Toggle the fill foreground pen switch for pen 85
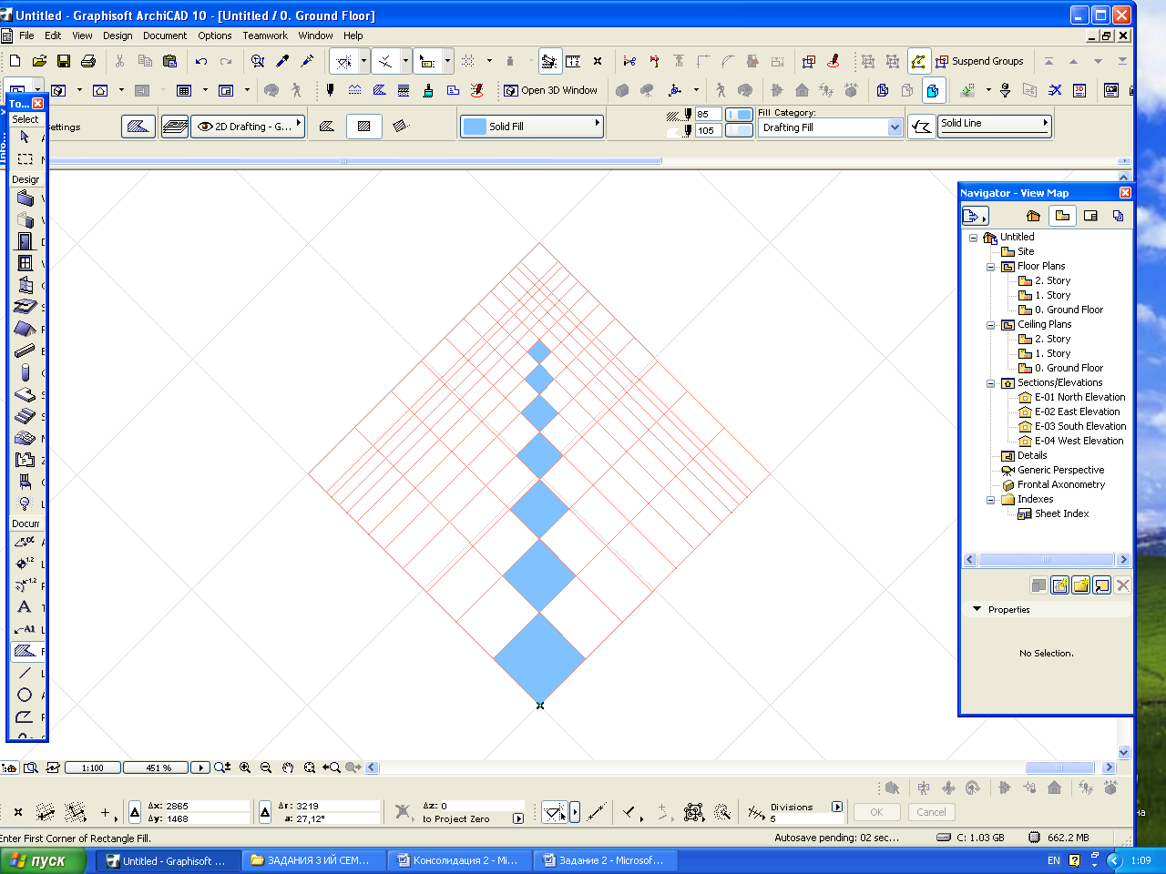Image resolution: width=1166 pixels, height=874 pixels. [740, 115]
